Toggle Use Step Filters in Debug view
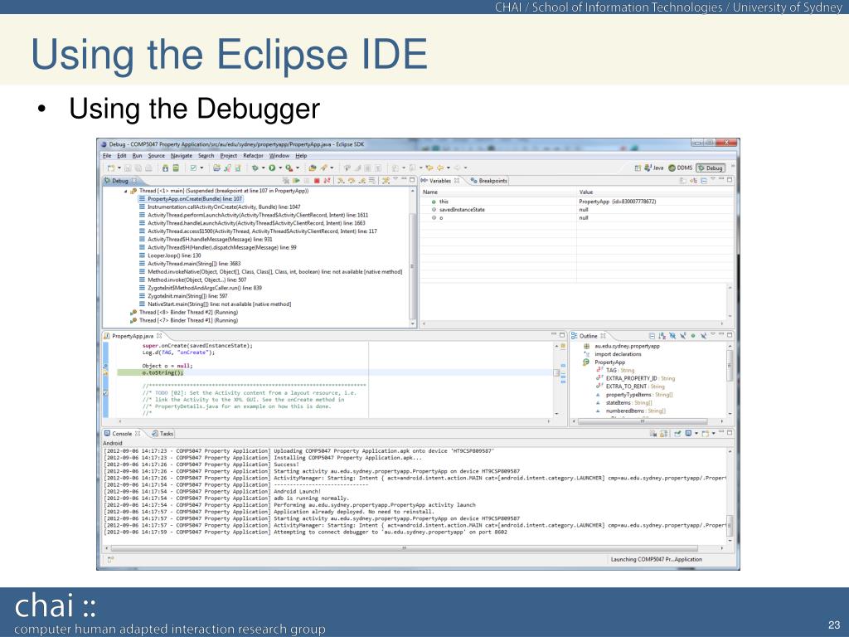 click(x=386, y=180)
